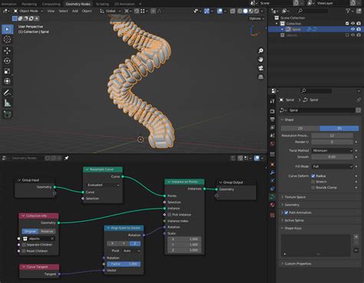Open the viewport Select menu
Screen dimensions: 364x283
[63, 11]
